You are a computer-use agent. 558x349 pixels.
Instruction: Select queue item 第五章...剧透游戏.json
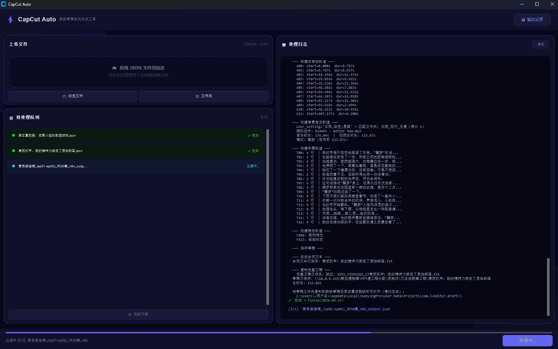point(135,136)
